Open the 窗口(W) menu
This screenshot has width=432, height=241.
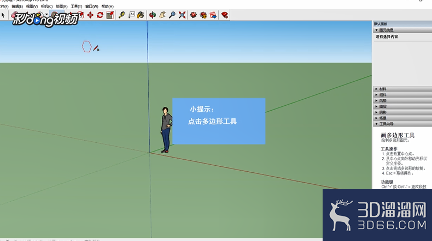click(x=91, y=7)
